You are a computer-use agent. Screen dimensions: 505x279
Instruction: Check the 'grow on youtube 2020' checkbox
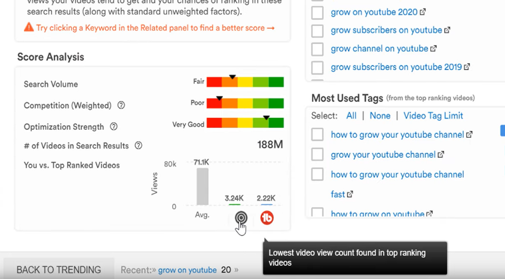pyautogui.click(x=317, y=13)
